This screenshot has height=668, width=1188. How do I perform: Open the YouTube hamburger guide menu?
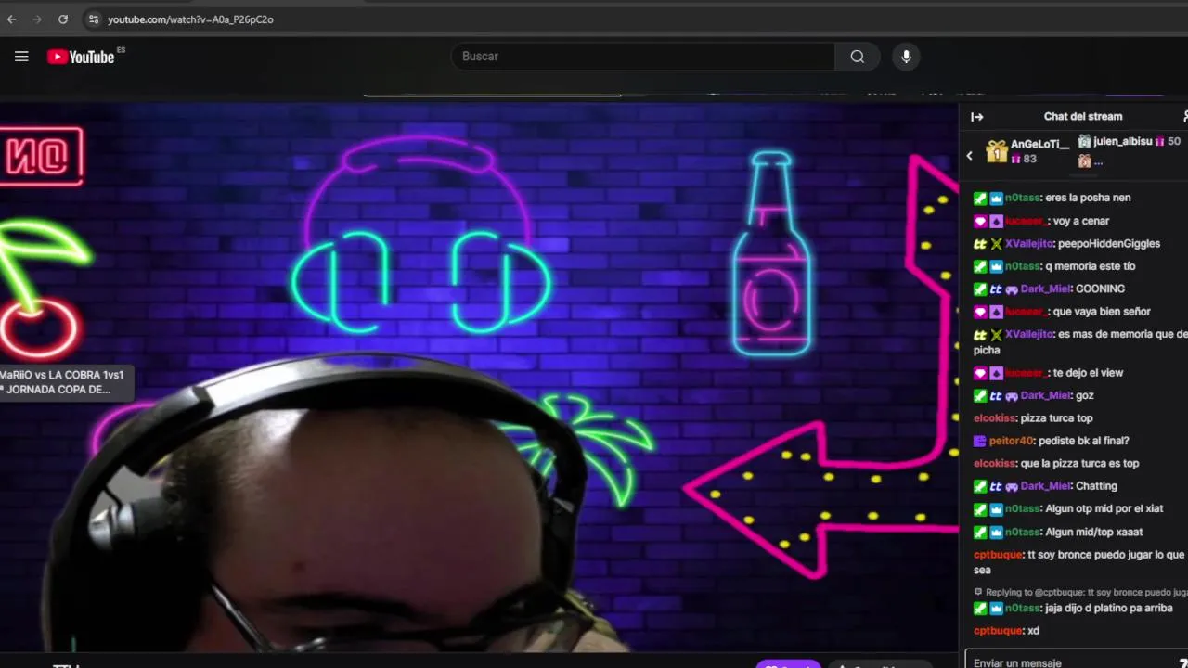21,57
